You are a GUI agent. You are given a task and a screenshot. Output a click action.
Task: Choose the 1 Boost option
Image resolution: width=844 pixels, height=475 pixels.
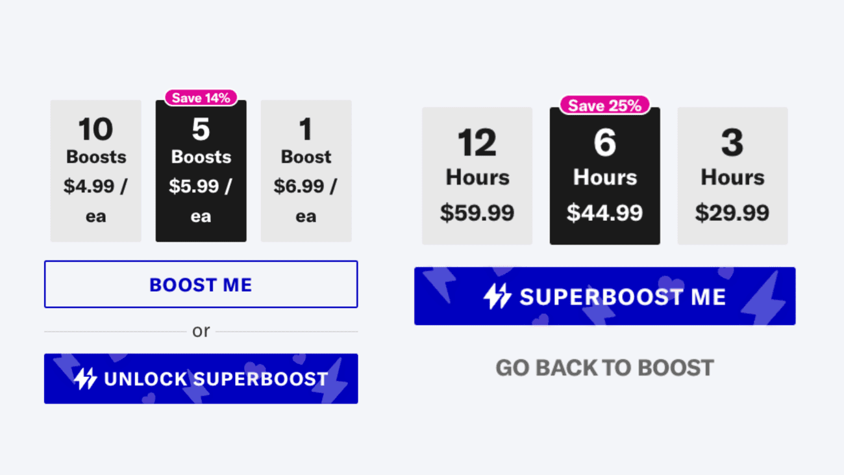tap(306, 170)
